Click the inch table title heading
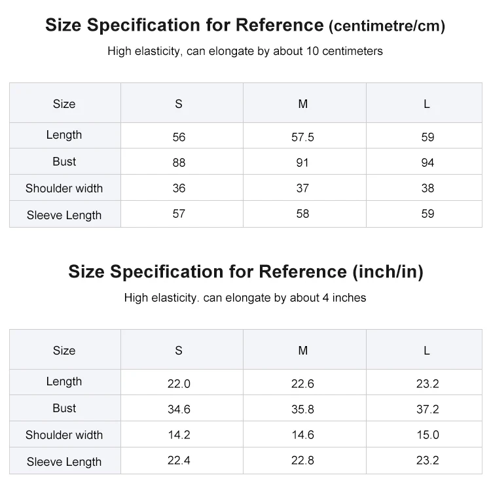The height and width of the screenshot is (490, 491). point(245,271)
